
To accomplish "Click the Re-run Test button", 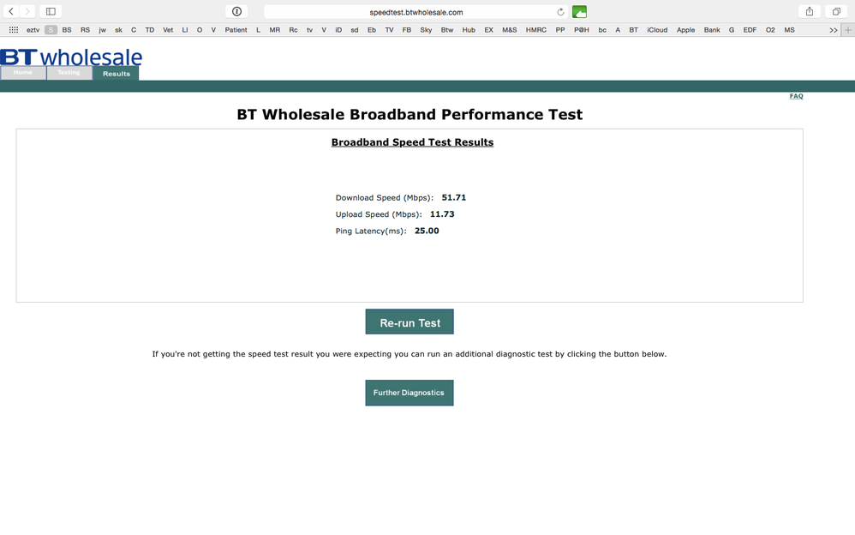I will (x=410, y=322).
